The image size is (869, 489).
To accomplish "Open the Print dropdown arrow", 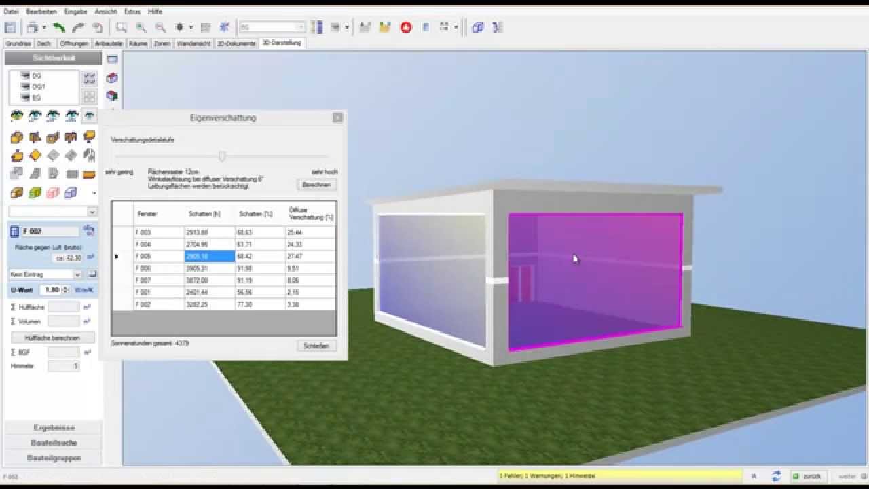I will [x=45, y=27].
